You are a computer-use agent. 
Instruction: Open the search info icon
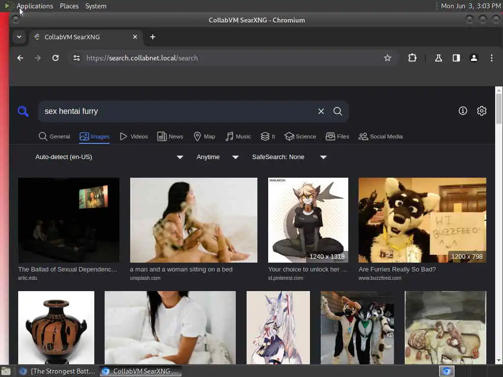pyautogui.click(x=463, y=111)
